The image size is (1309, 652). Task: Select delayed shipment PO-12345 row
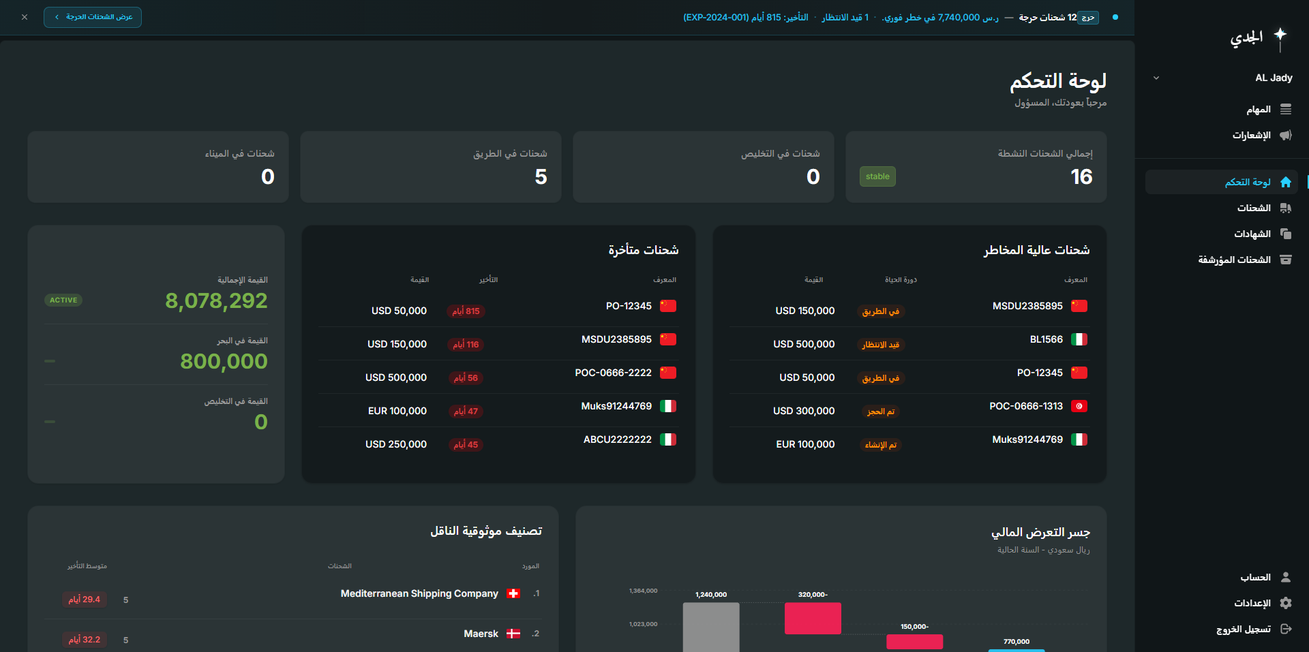(x=498, y=310)
